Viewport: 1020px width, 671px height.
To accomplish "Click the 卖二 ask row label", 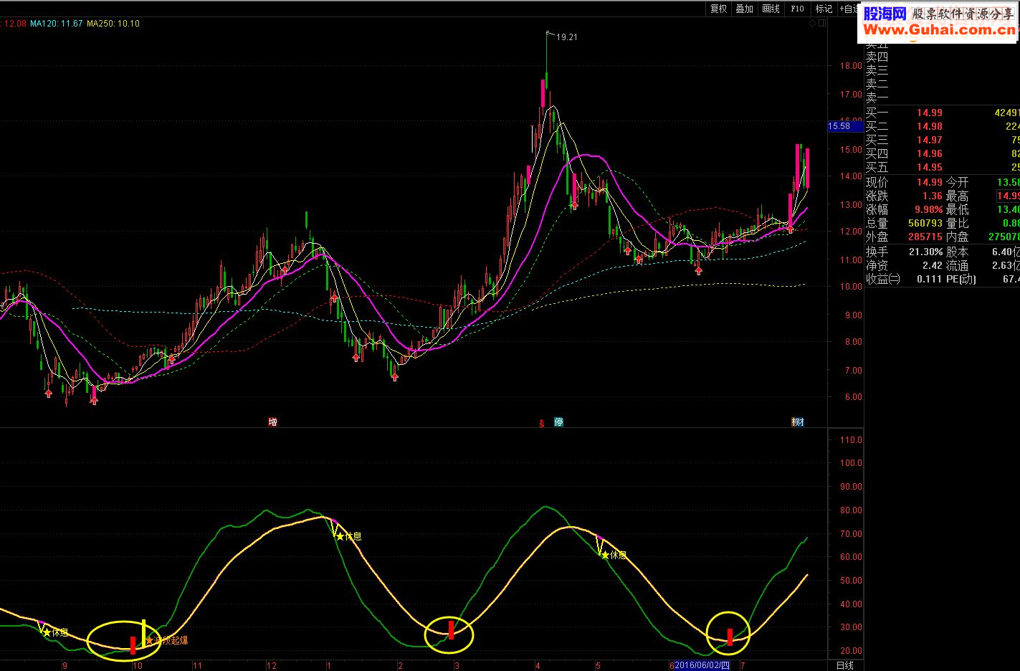I will pyautogui.click(x=877, y=84).
